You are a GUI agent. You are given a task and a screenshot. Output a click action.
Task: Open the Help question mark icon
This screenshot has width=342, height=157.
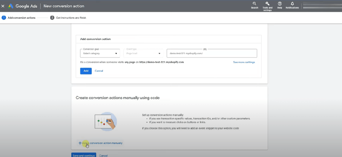coord(280,4)
